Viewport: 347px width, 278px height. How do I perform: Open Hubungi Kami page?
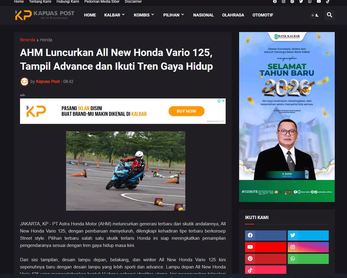[x=68, y=1]
